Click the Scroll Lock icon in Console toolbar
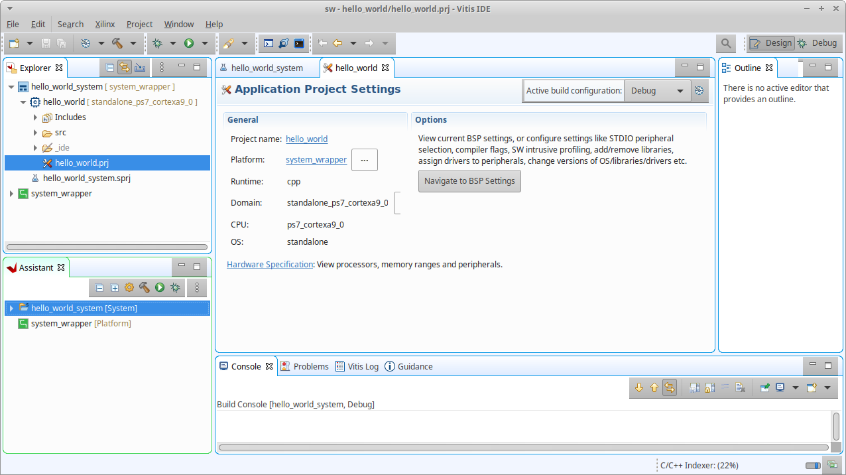846x475 pixels. pos(709,388)
